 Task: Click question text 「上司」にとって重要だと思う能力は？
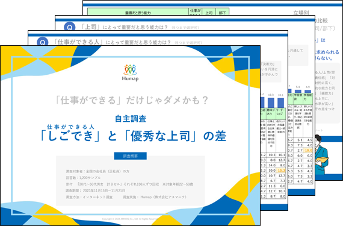(x=124, y=27)
